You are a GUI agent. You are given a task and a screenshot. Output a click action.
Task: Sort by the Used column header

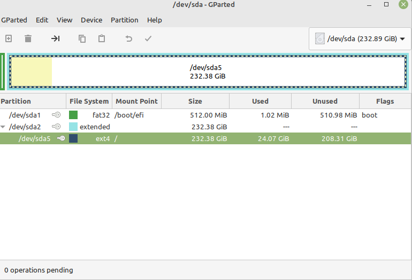tap(260, 101)
